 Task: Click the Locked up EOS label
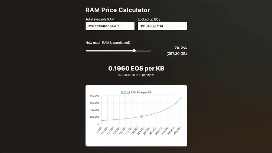point(149,19)
